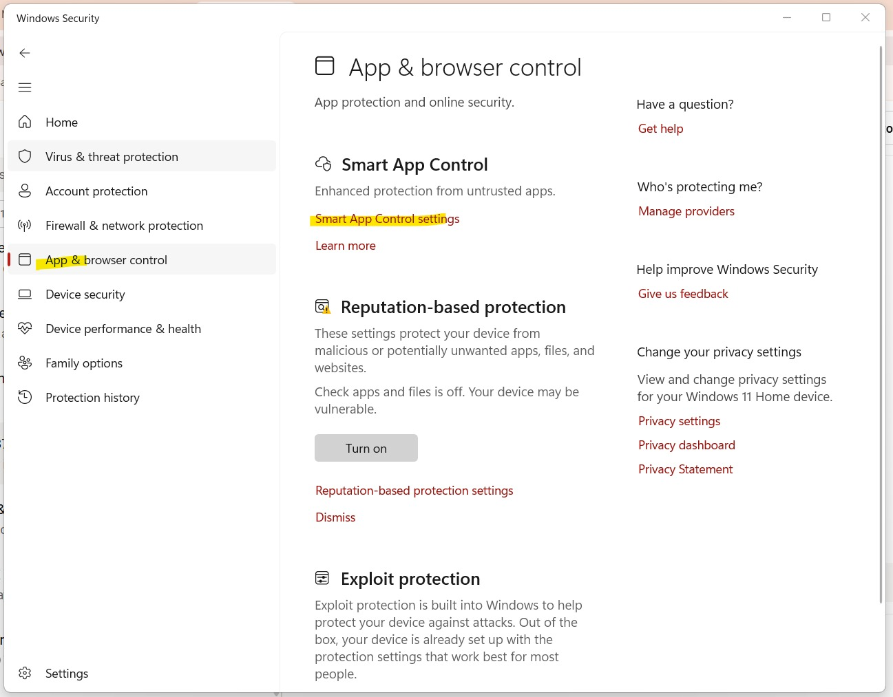Click the Firewall & network antenna icon
The height and width of the screenshot is (697, 893).
pyautogui.click(x=25, y=225)
